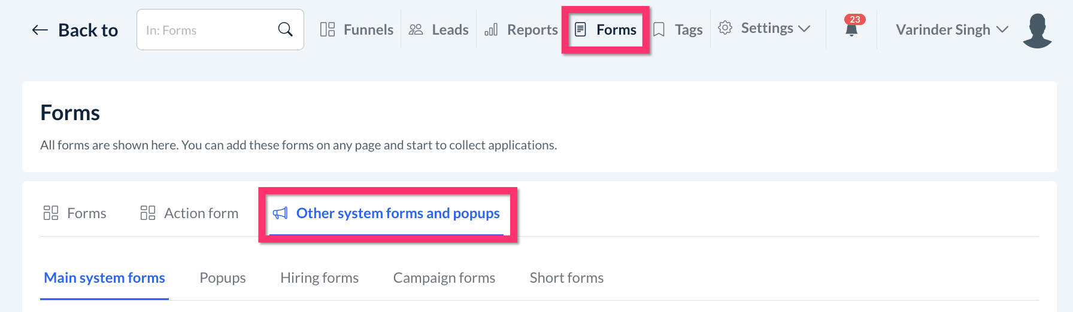Open Tags from the top navigation

pyautogui.click(x=678, y=29)
